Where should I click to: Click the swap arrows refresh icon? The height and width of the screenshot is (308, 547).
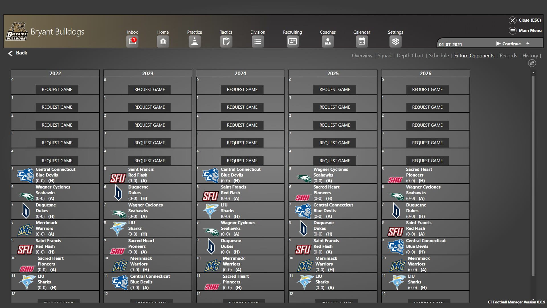tap(532, 63)
